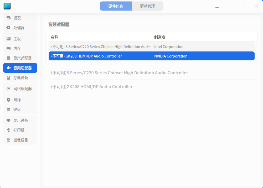Viewport: 263px width, 188px height.
Task: Click the 音频适配器 page title
Action: pyautogui.click(x=59, y=24)
